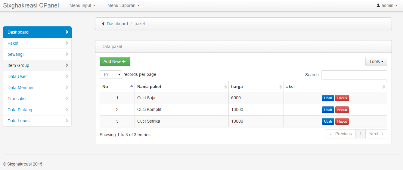403x170 pixels.
Task: Sort by the No column arrow
Action: point(132,86)
